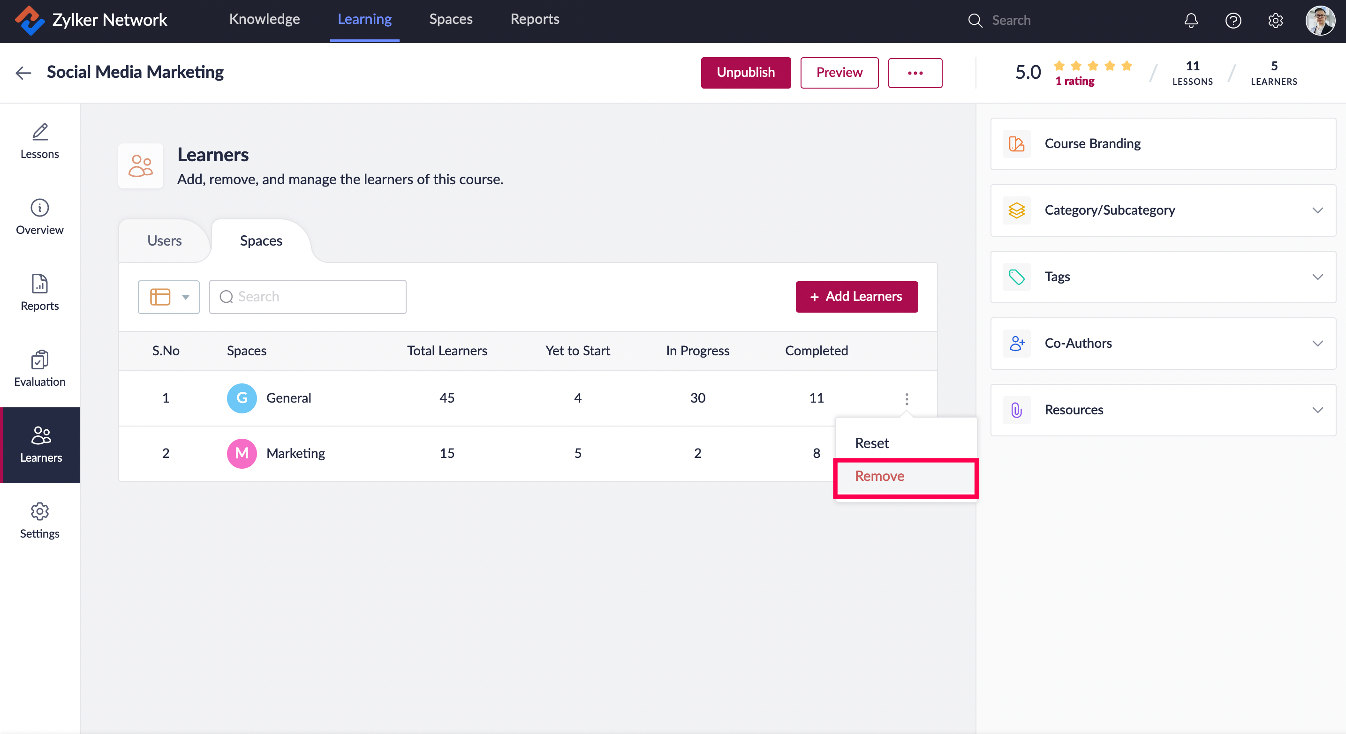Open the top bar gear settings
The height and width of the screenshot is (734, 1346).
click(1276, 20)
